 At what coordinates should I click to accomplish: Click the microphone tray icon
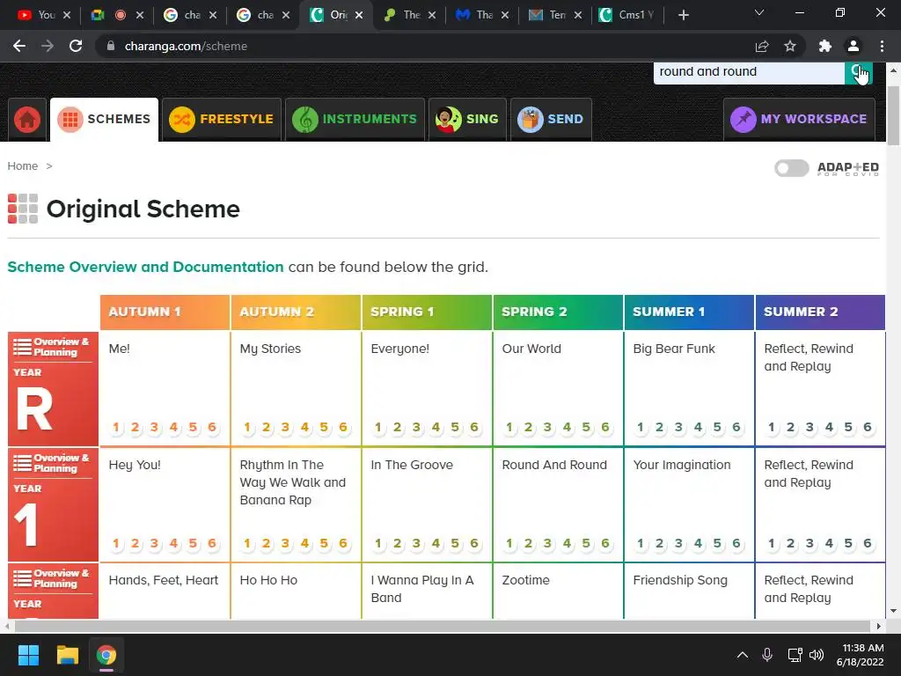(767, 655)
